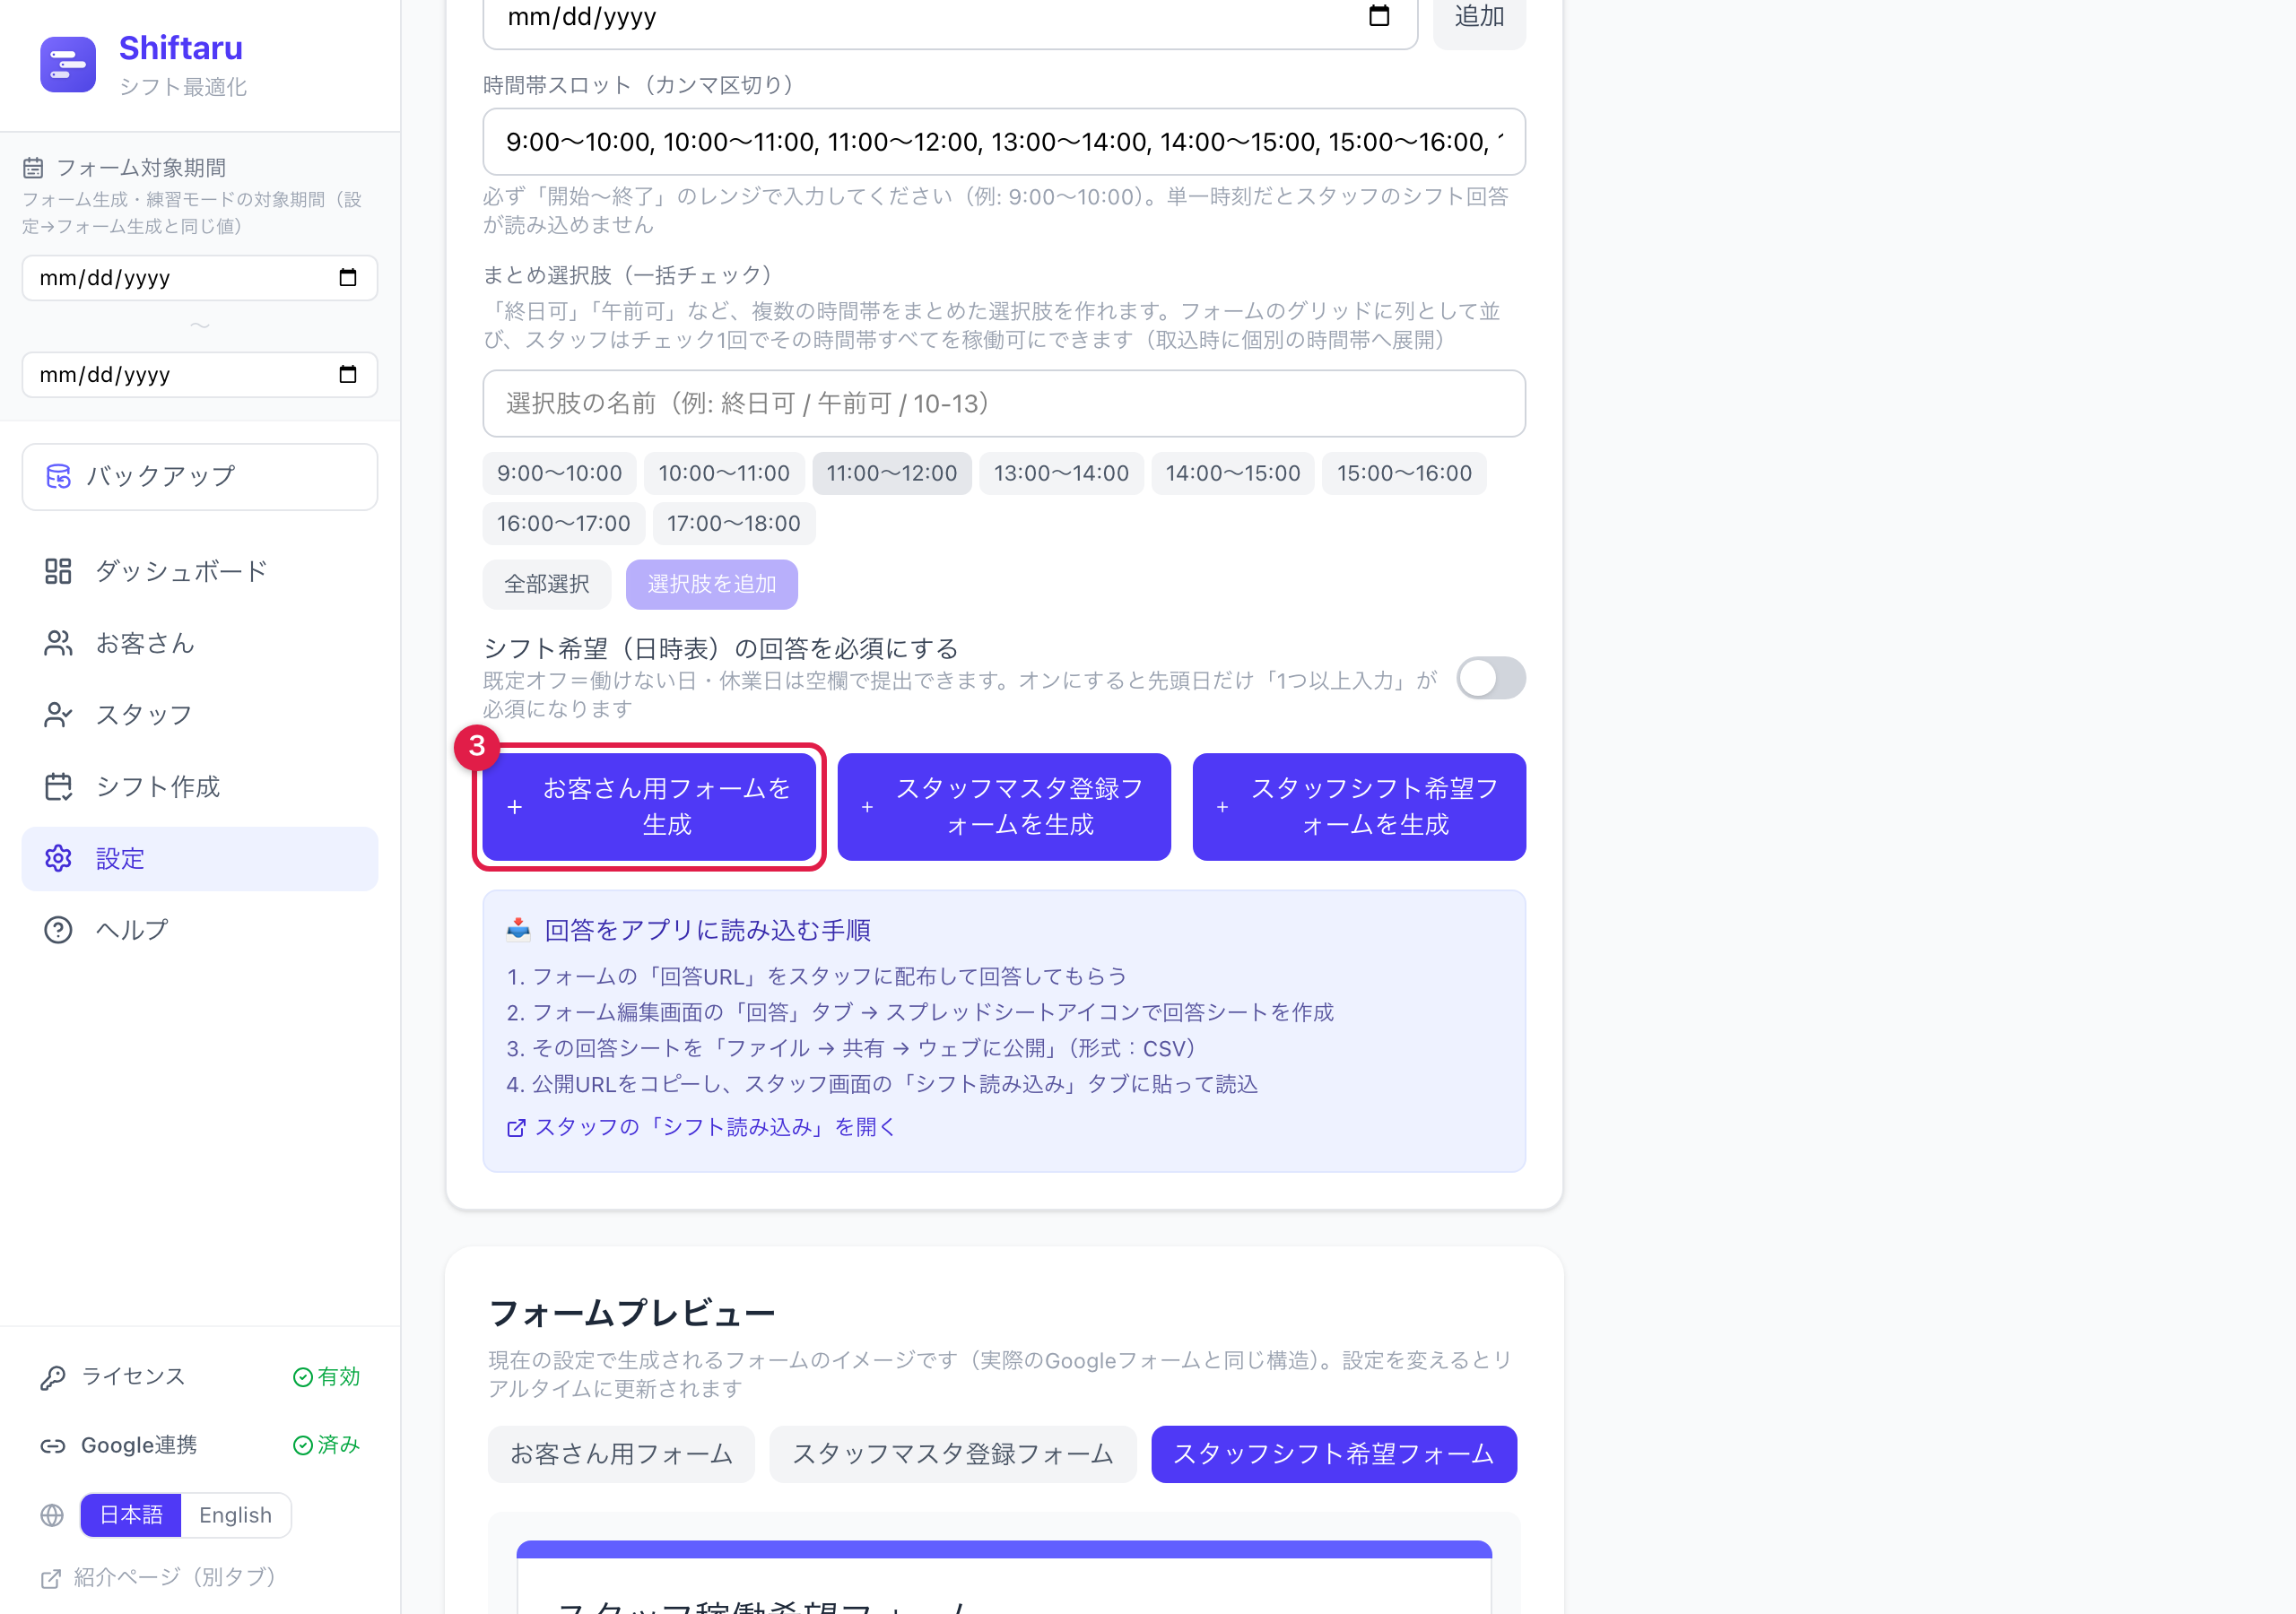Generate the スタッフマスタ登録フォーム
2296x1614 pixels.
pyautogui.click(x=1004, y=807)
